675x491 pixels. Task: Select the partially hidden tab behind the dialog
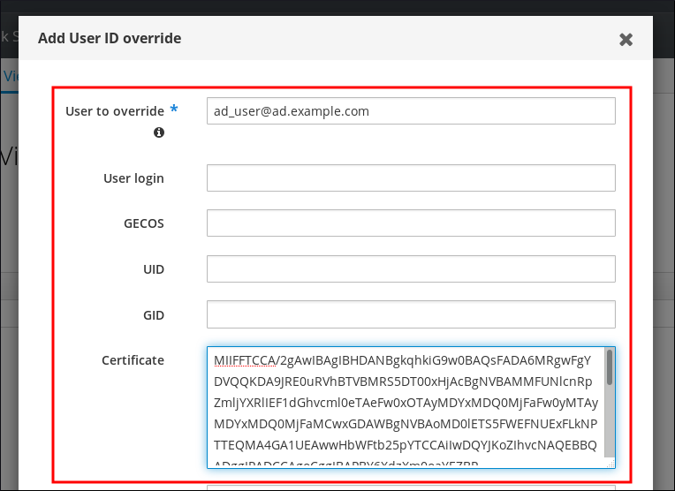click(x=10, y=76)
